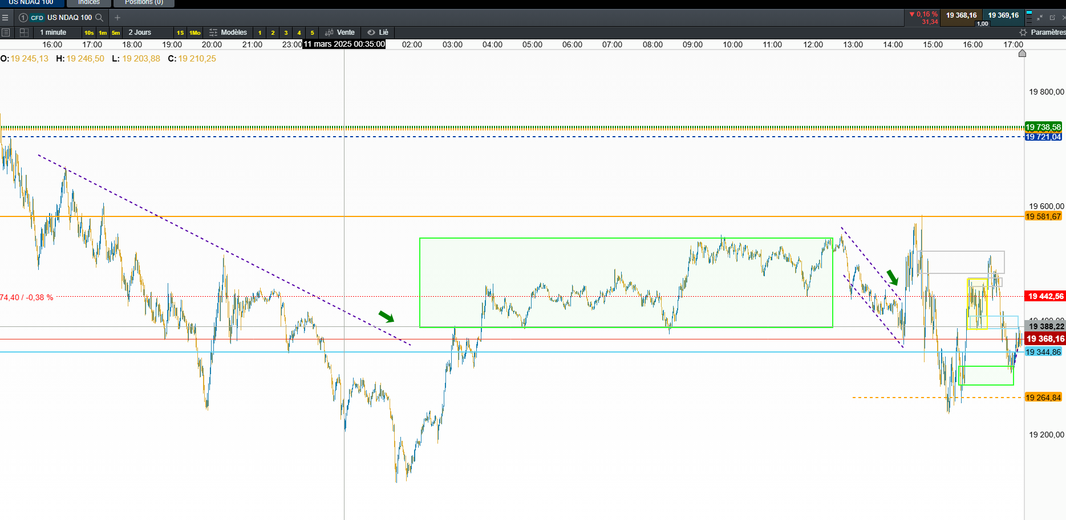Select the gray 19 388,22 price label
This screenshot has width=1066, height=520.
pyautogui.click(x=1045, y=326)
